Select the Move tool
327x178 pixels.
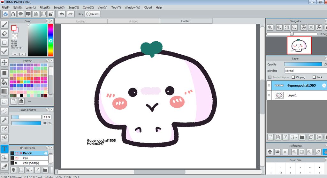[x=4, y=62]
